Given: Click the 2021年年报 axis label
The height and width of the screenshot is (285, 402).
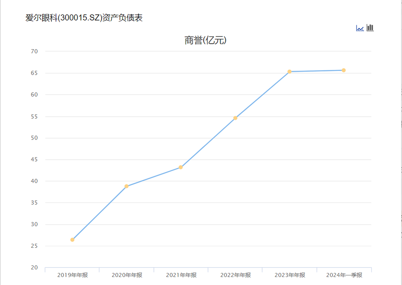Looking at the screenshot, I should [x=181, y=275].
